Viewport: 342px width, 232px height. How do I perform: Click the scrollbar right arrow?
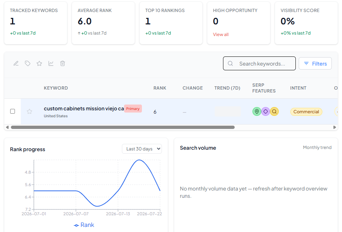pyautogui.click(x=335, y=127)
